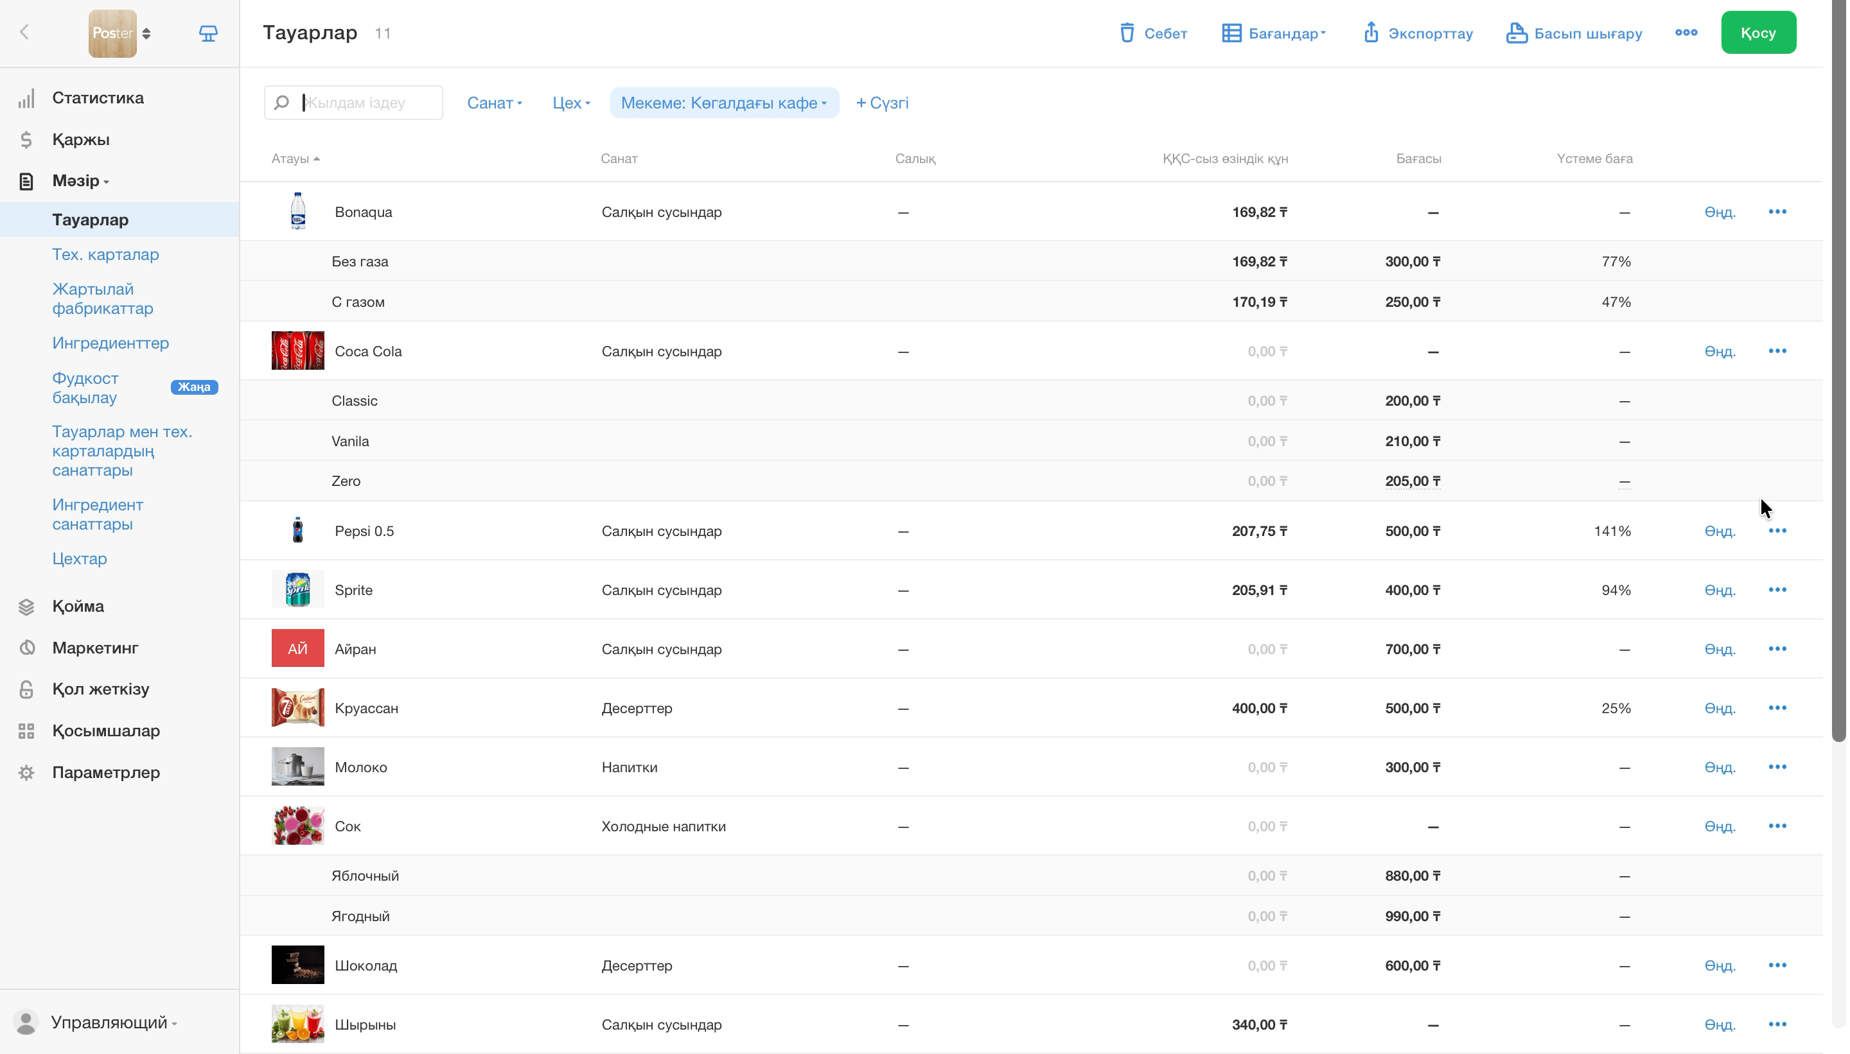Open Ингредиенттер in the sidebar
The image size is (1850, 1054).
[x=110, y=343]
